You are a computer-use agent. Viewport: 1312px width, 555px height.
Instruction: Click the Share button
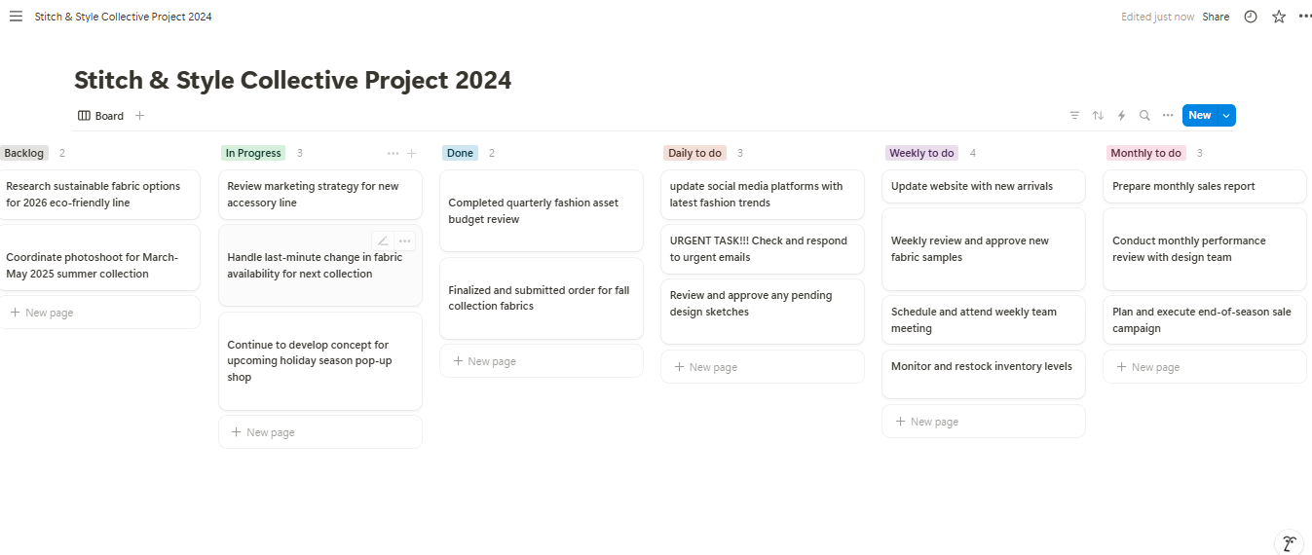[x=1216, y=17]
